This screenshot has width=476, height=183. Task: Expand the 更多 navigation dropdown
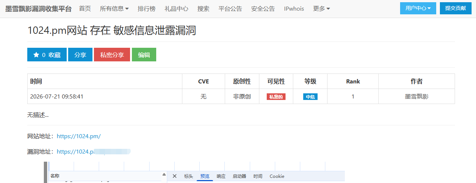[322, 9]
